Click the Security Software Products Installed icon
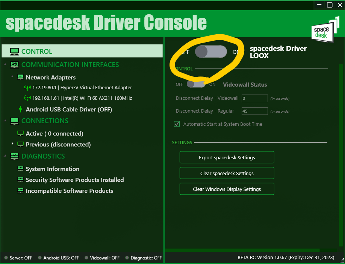The image size is (345, 264). 20,180
